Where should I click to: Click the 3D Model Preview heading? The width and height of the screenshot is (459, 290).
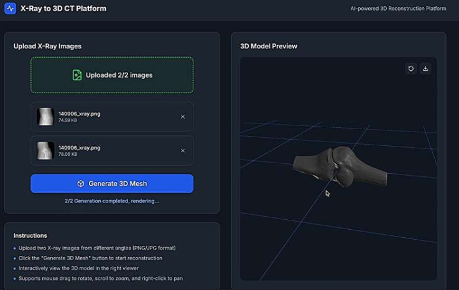(269, 46)
